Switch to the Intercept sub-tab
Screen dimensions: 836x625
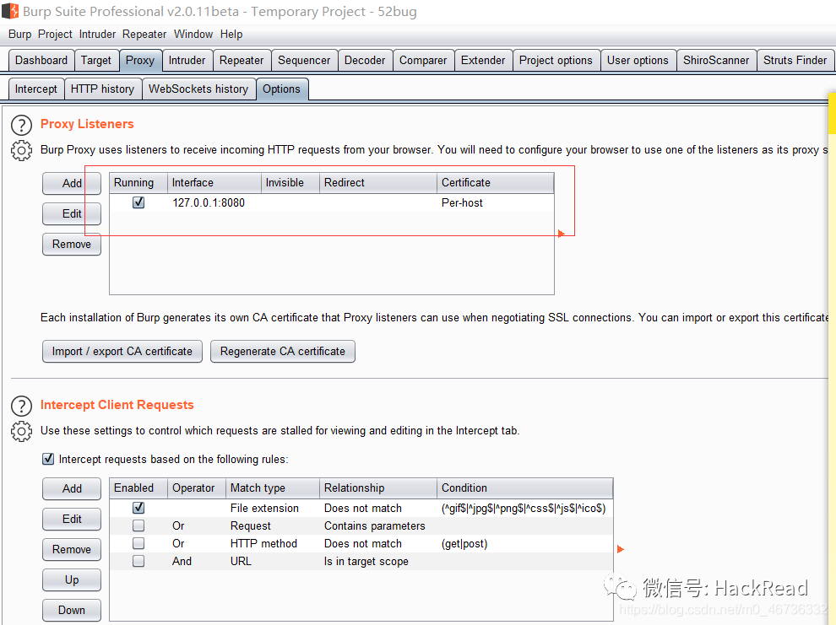coord(36,89)
